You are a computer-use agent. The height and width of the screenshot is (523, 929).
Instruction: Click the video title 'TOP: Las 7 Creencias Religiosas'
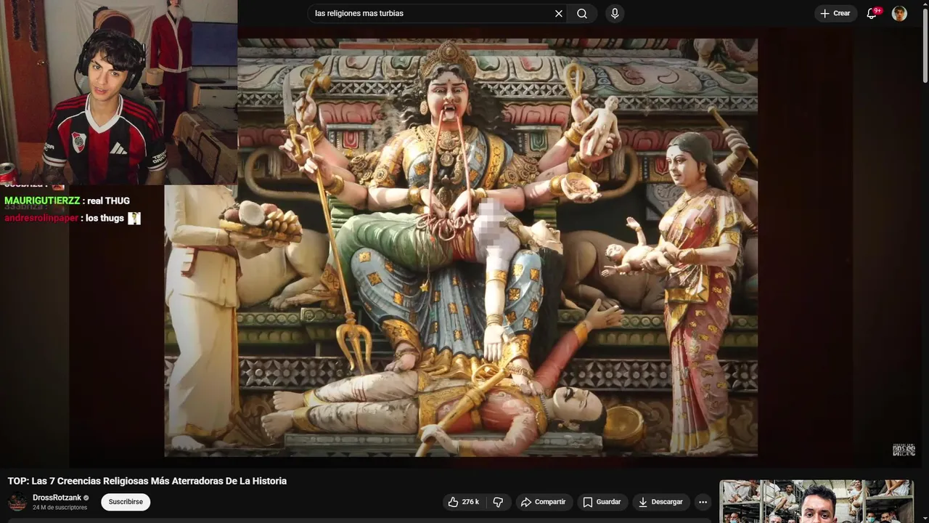click(x=147, y=481)
